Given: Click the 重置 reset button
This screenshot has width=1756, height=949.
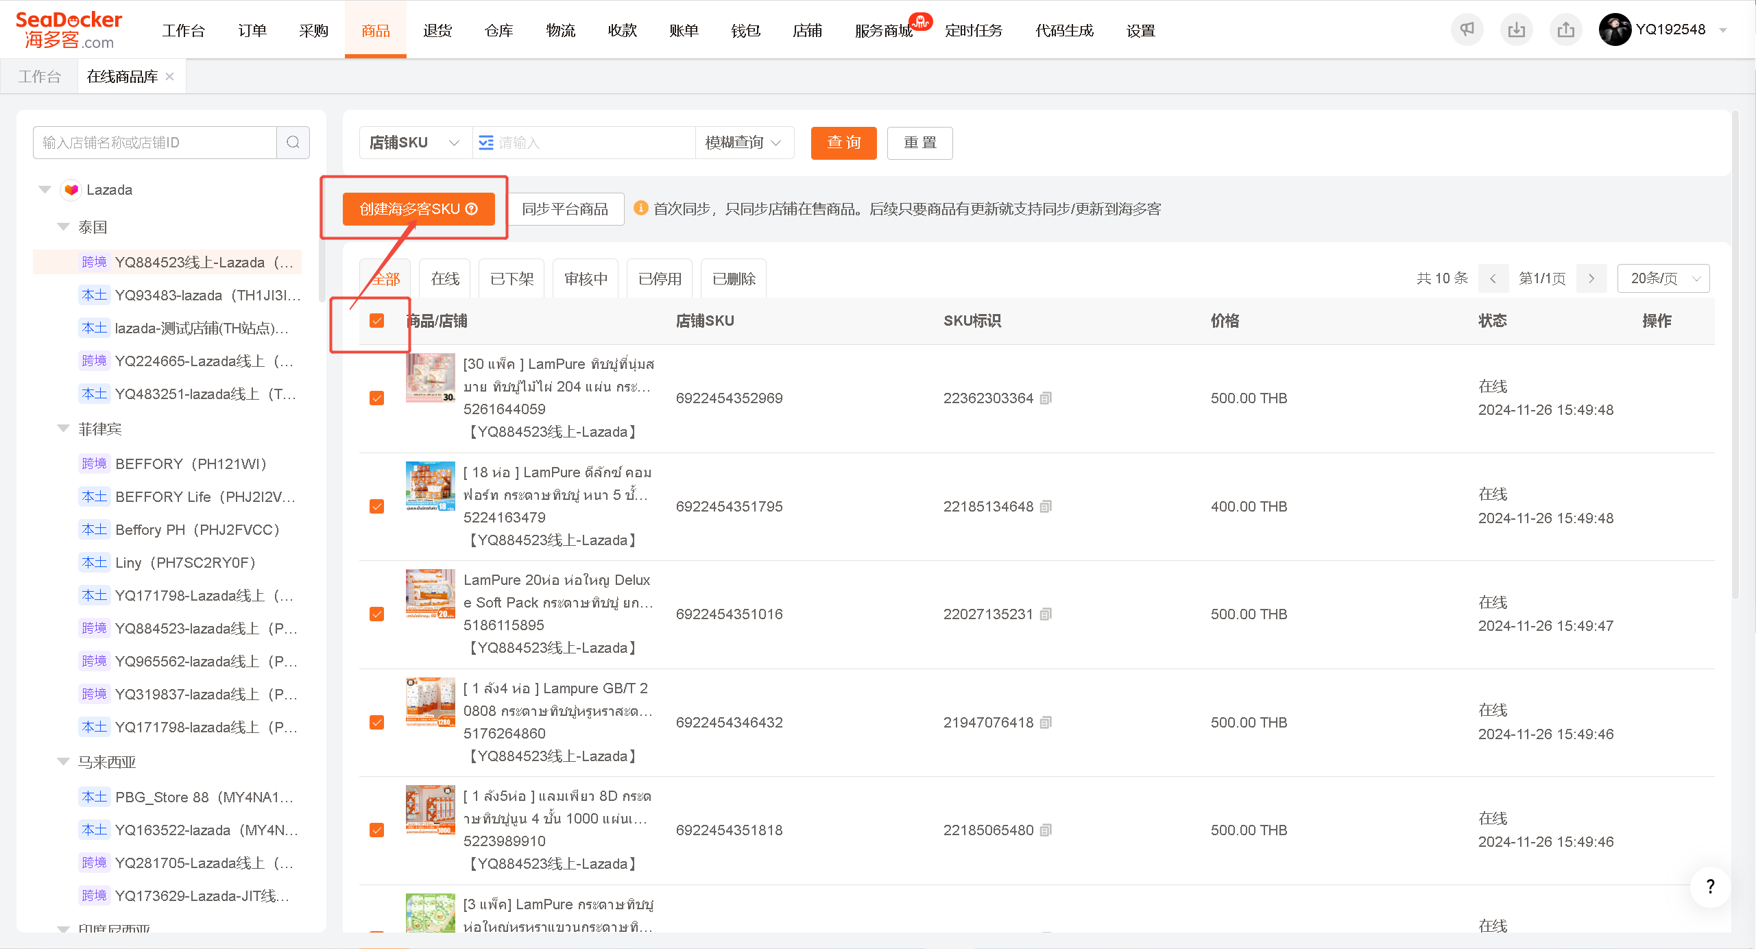Looking at the screenshot, I should (x=919, y=143).
